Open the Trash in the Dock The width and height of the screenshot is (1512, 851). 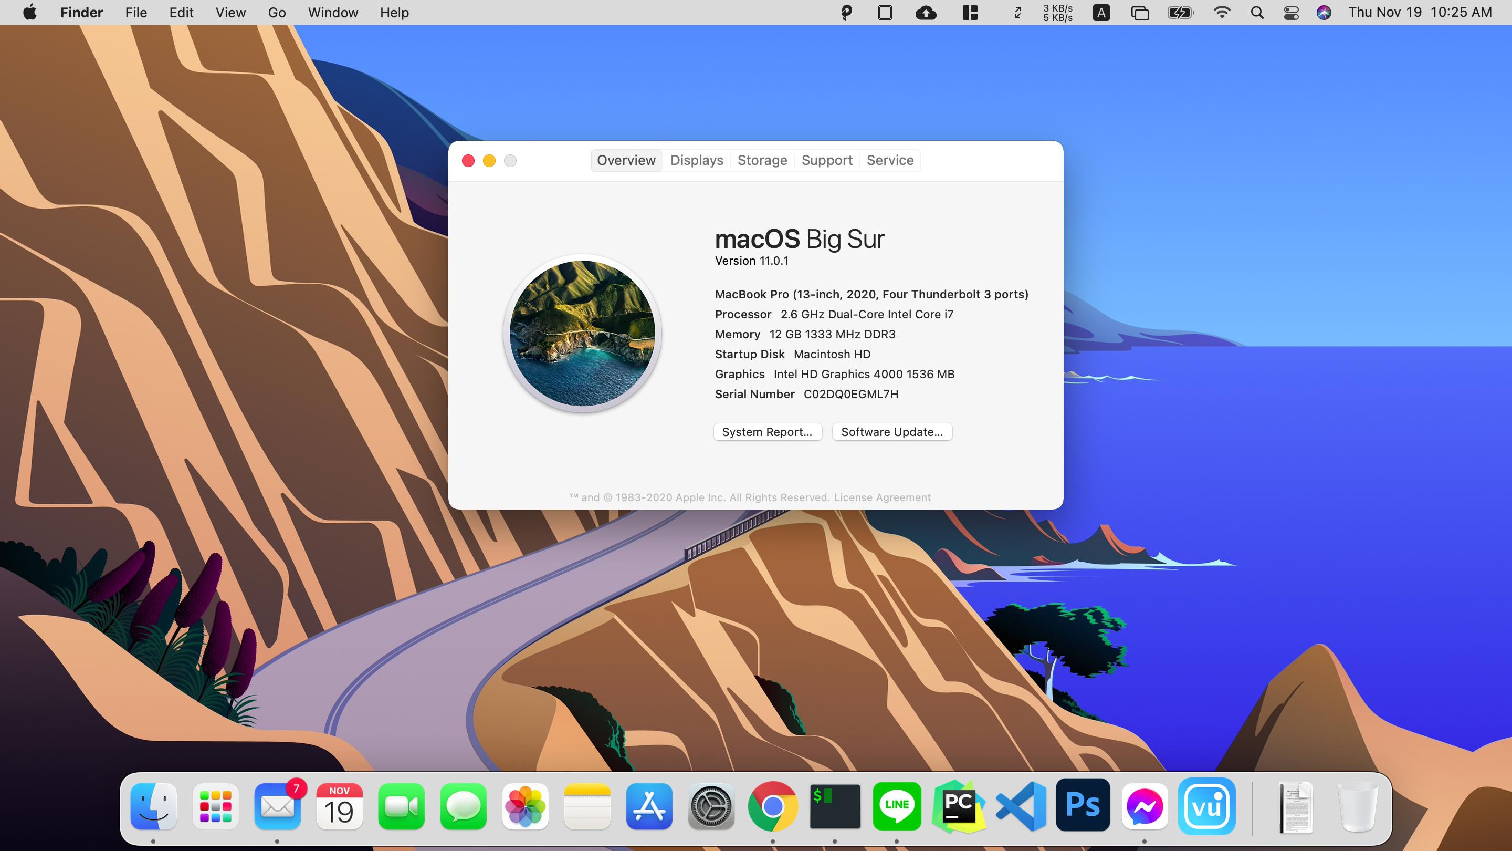[1357, 806]
